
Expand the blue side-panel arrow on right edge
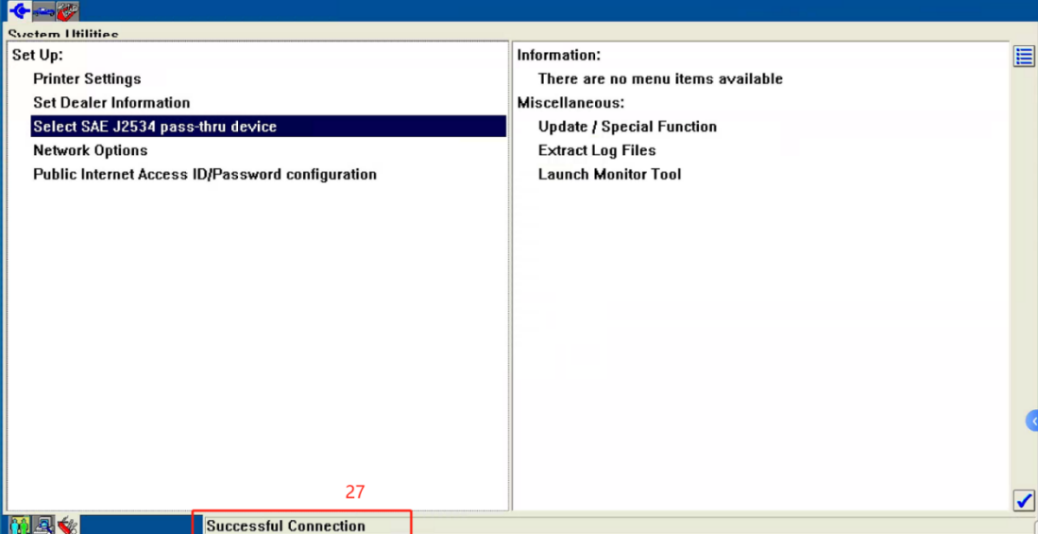[x=1032, y=421]
